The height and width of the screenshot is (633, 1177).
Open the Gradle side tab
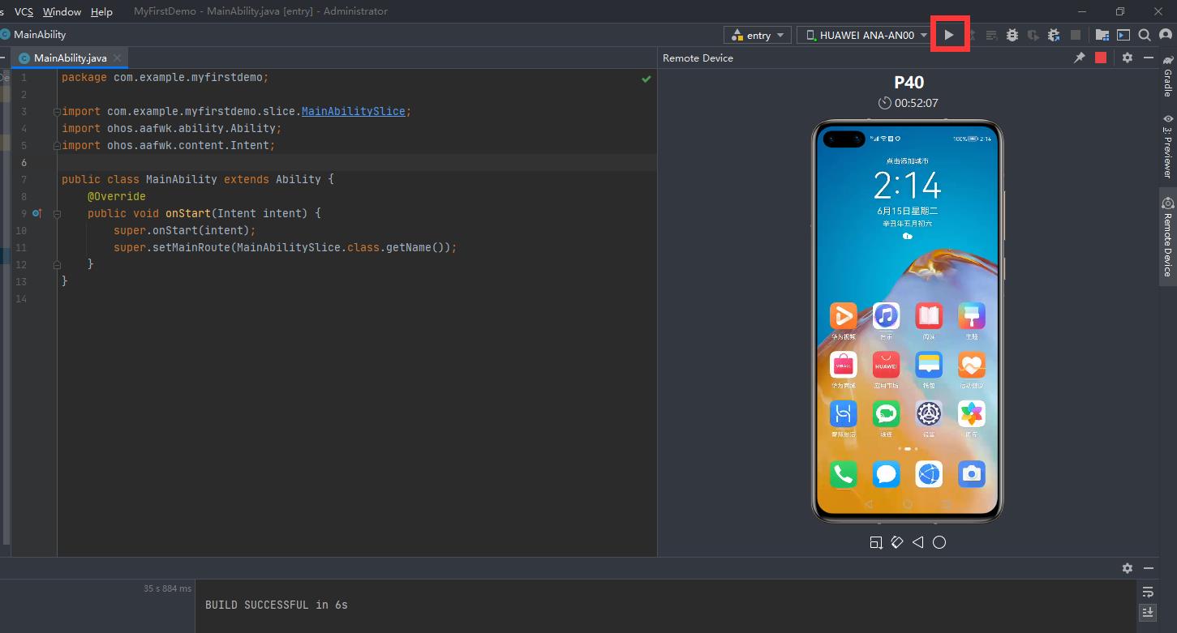pos(1167,76)
